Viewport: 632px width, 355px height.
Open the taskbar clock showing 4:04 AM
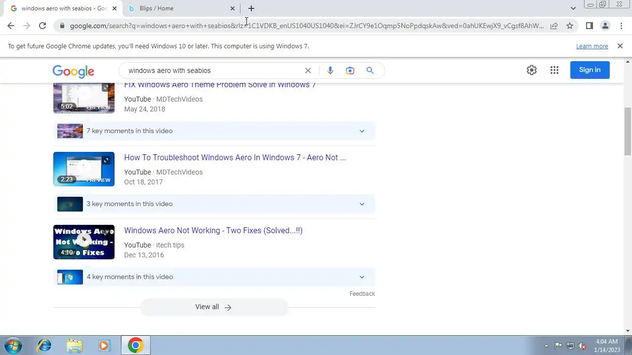pos(607,346)
